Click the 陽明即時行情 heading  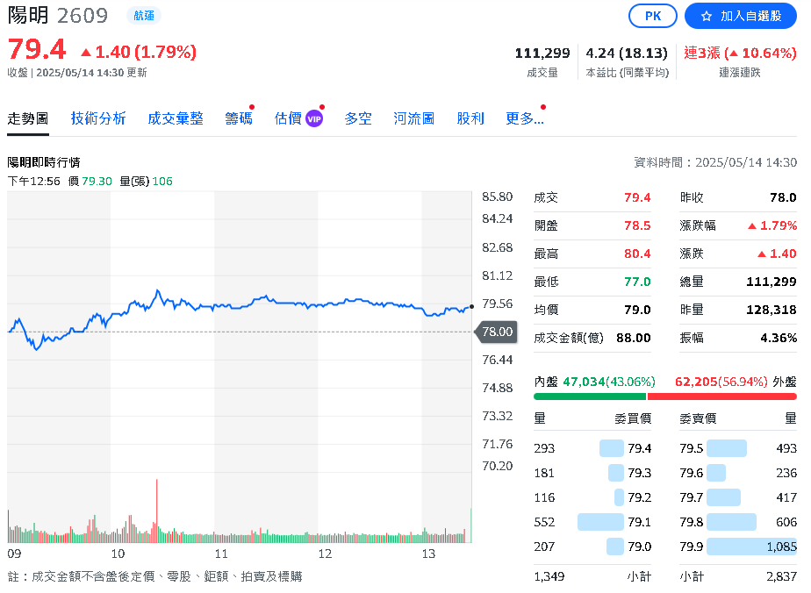pyautogui.click(x=44, y=163)
